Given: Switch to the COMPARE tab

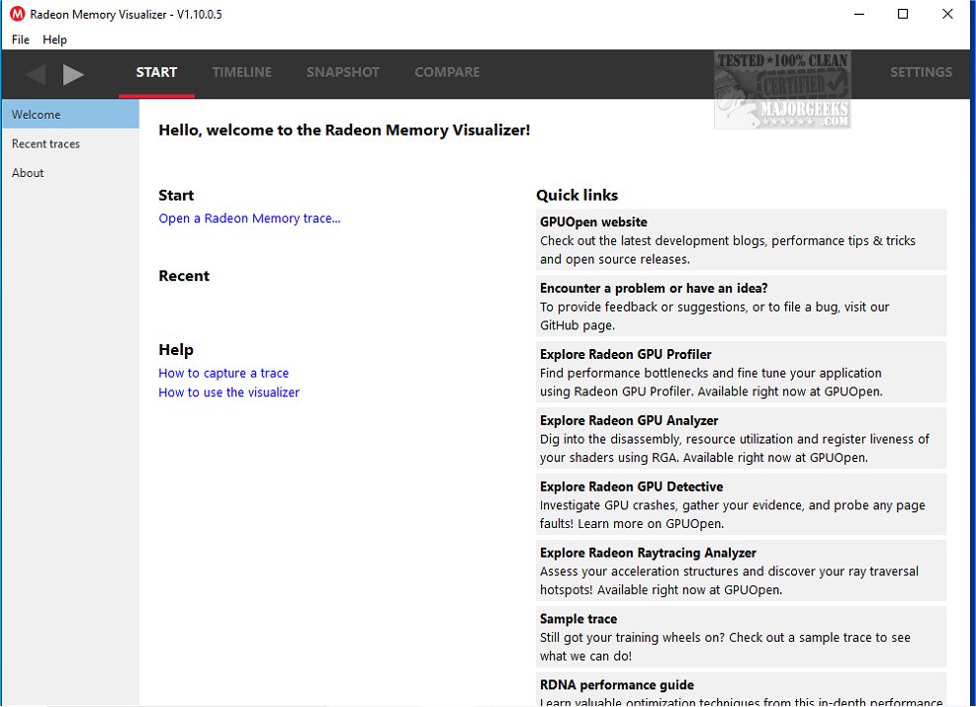Looking at the screenshot, I should [447, 72].
